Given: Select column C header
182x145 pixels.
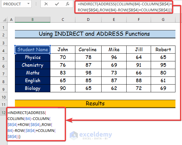Looking at the screenshot, I should coord(63,19).
